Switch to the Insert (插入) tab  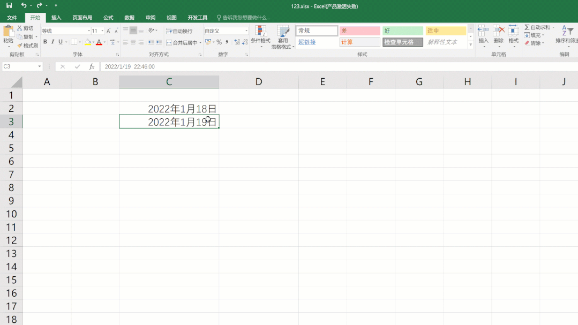tap(56, 18)
